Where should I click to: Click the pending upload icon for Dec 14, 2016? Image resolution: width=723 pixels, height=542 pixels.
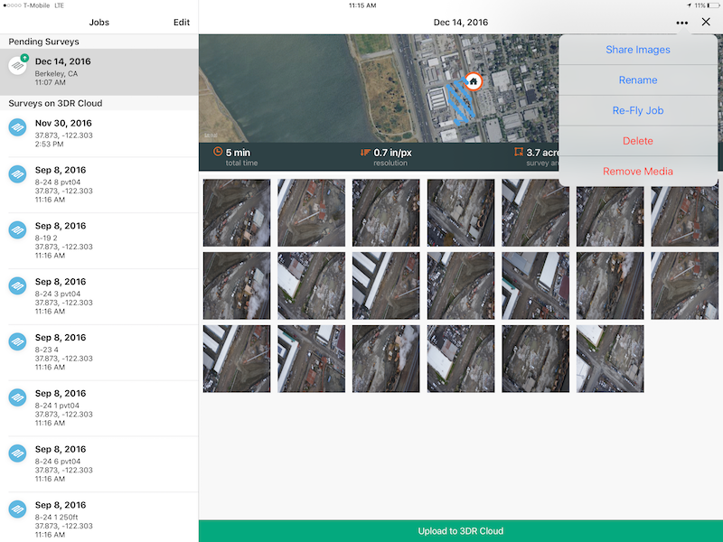click(x=18, y=65)
